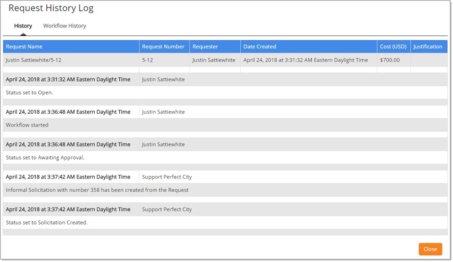The width and height of the screenshot is (453, 262).
Task: Click the Date Created column header
Action: coord(260,46)
